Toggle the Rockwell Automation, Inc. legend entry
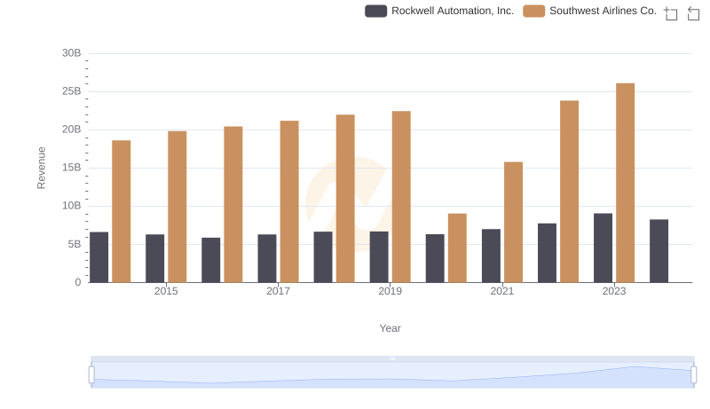 439,11
